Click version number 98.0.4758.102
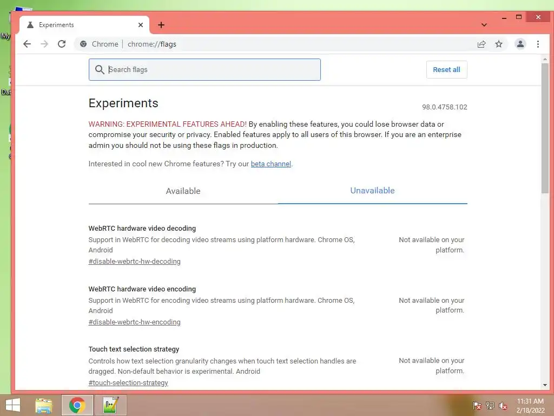This screenshot has width=554, height=416. click(445, 107)
